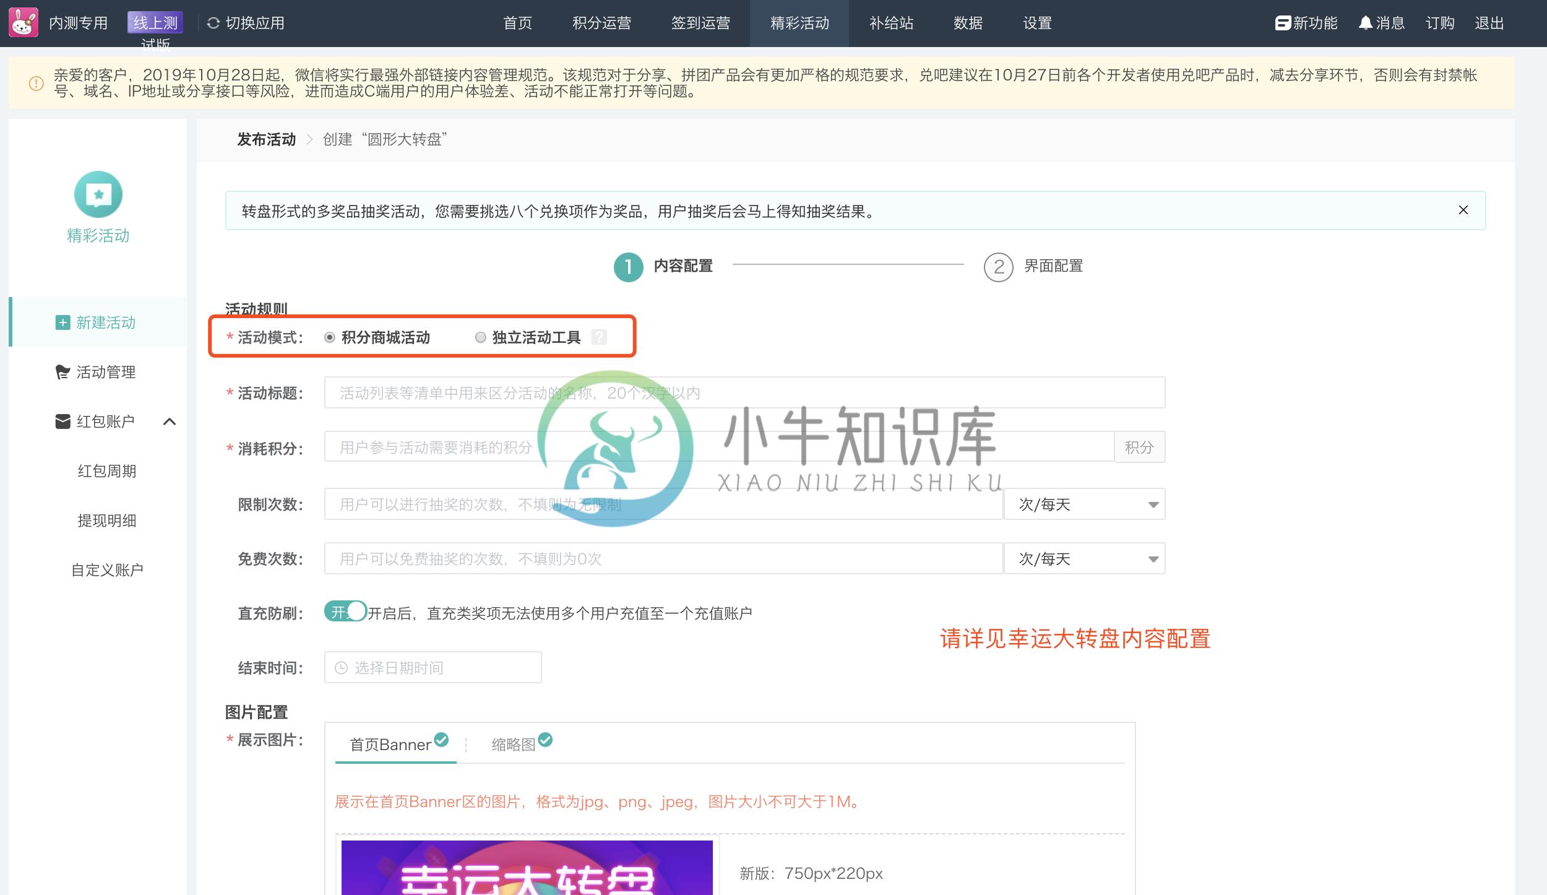Click the plus icon beside 新建活动
This screenshot has width=1547, height=895.
tap(63, 322)
